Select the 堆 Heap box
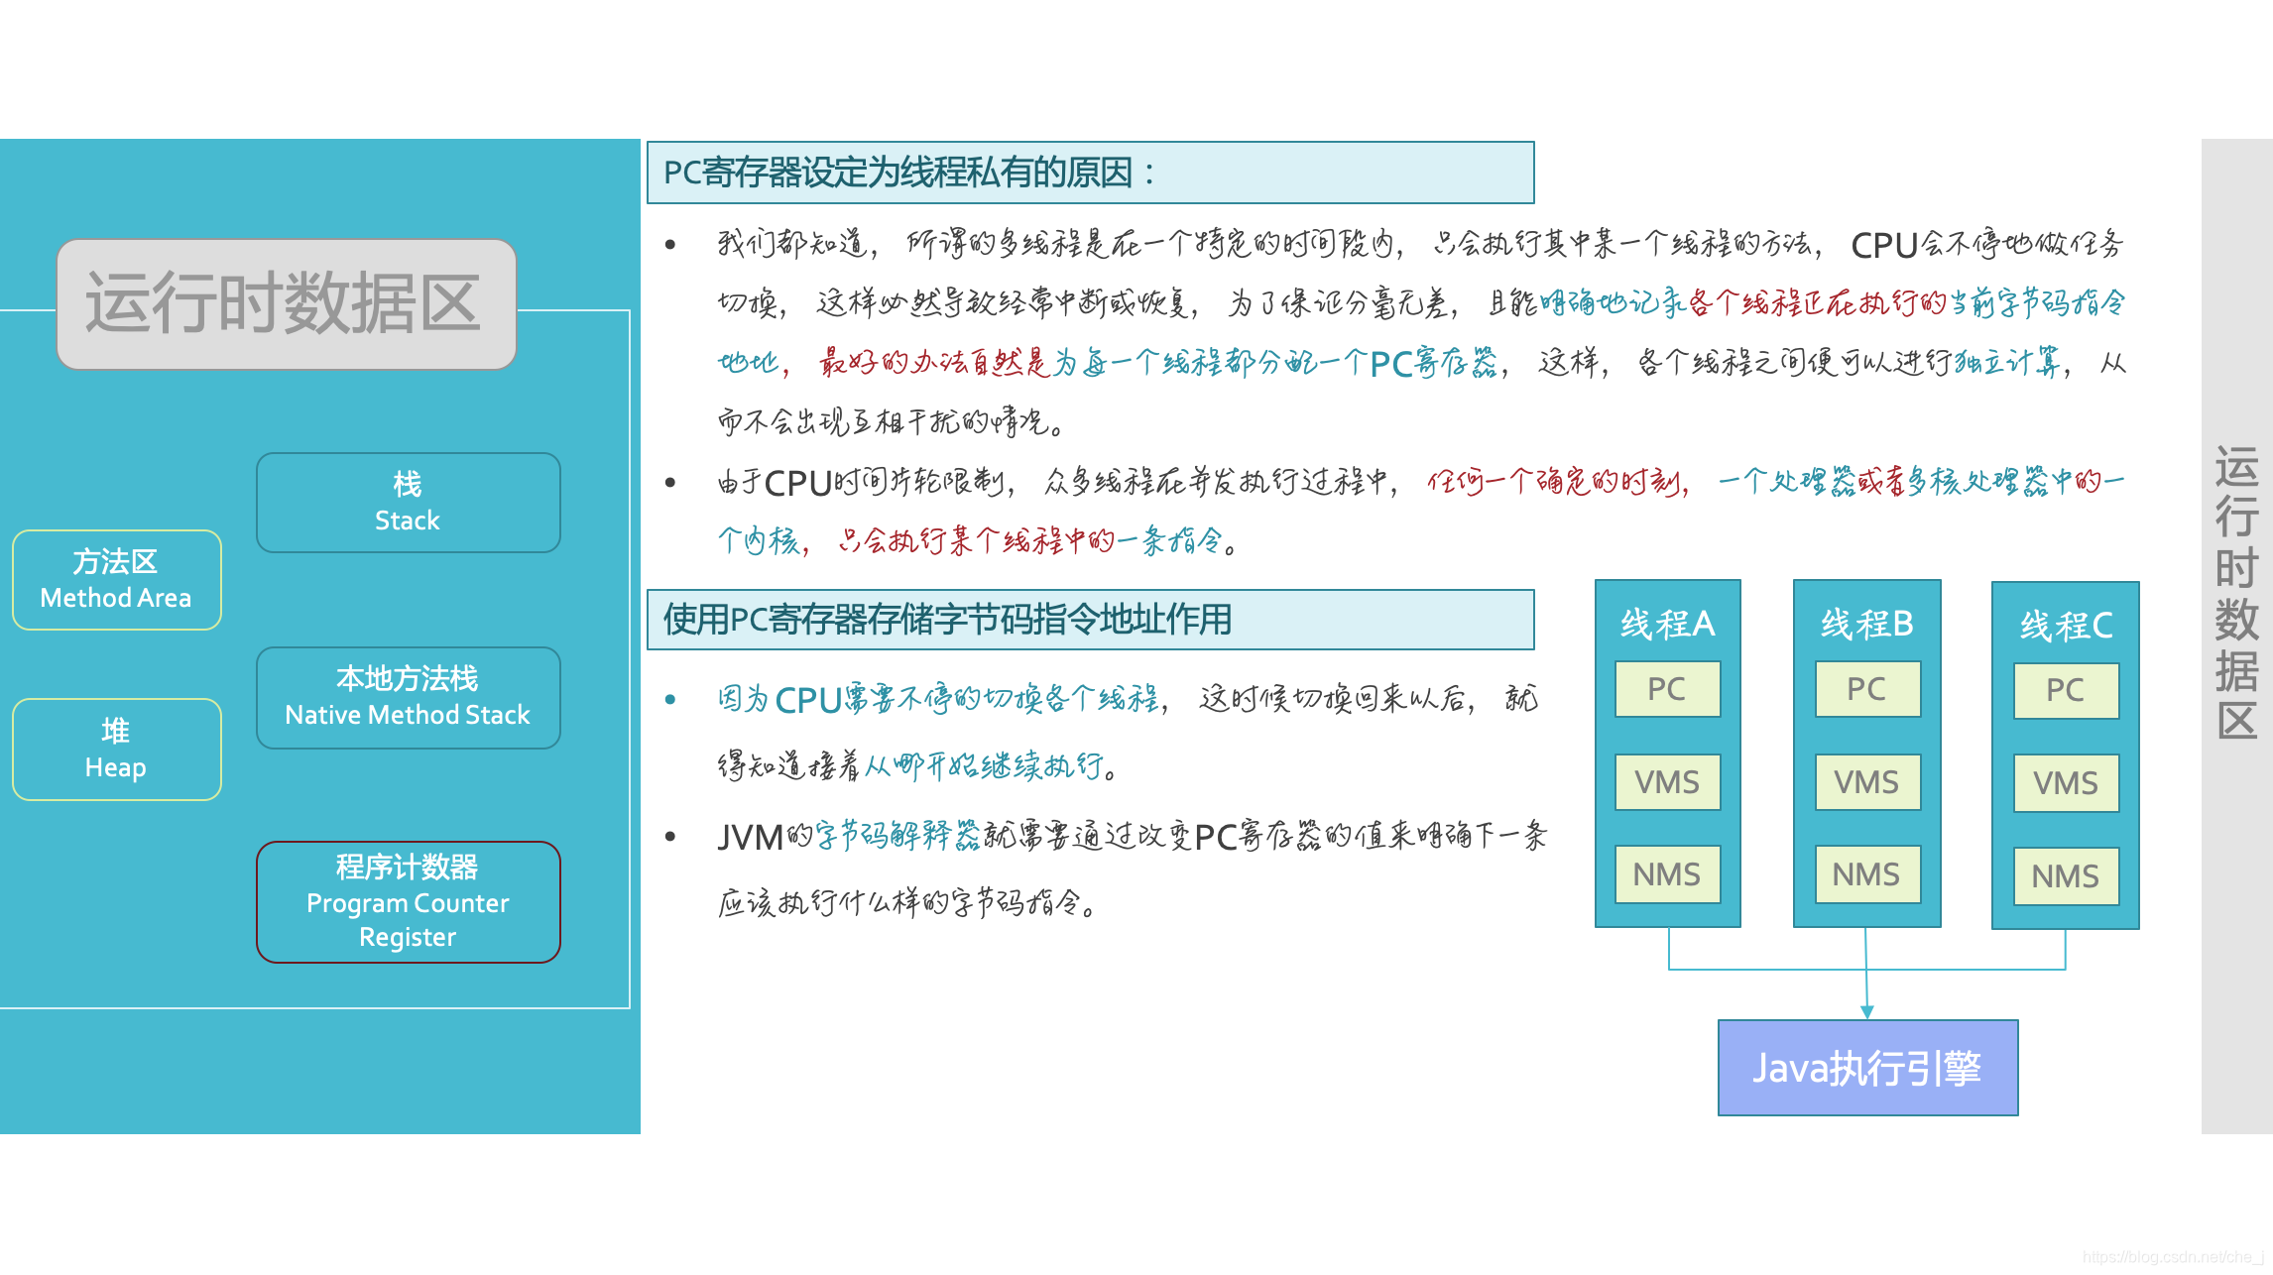Image resolution: width=2273 pixels, height=1275 pixels. 116,750
